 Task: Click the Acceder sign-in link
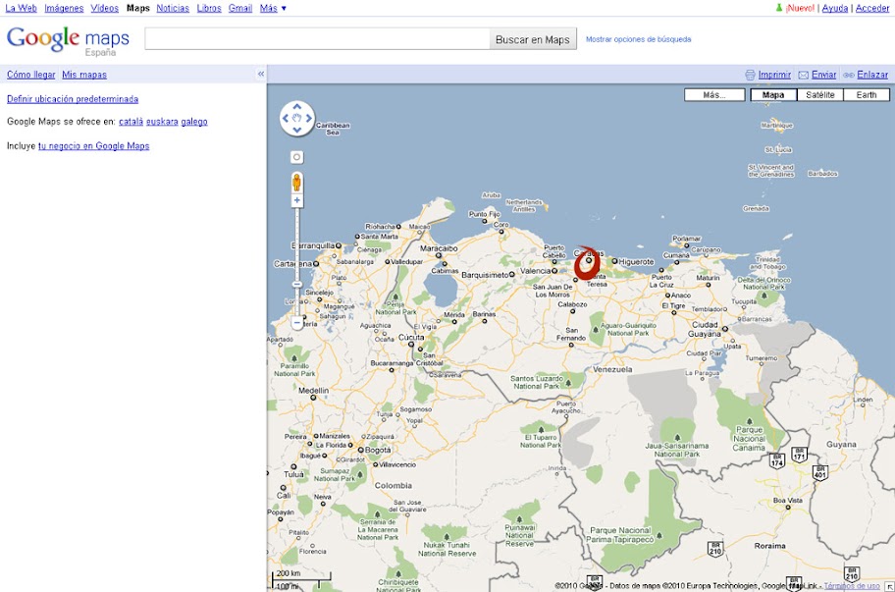point(872,8)
